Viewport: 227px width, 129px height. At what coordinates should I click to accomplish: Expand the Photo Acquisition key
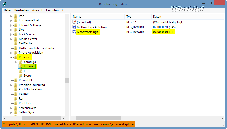click(x=11, y=53)
